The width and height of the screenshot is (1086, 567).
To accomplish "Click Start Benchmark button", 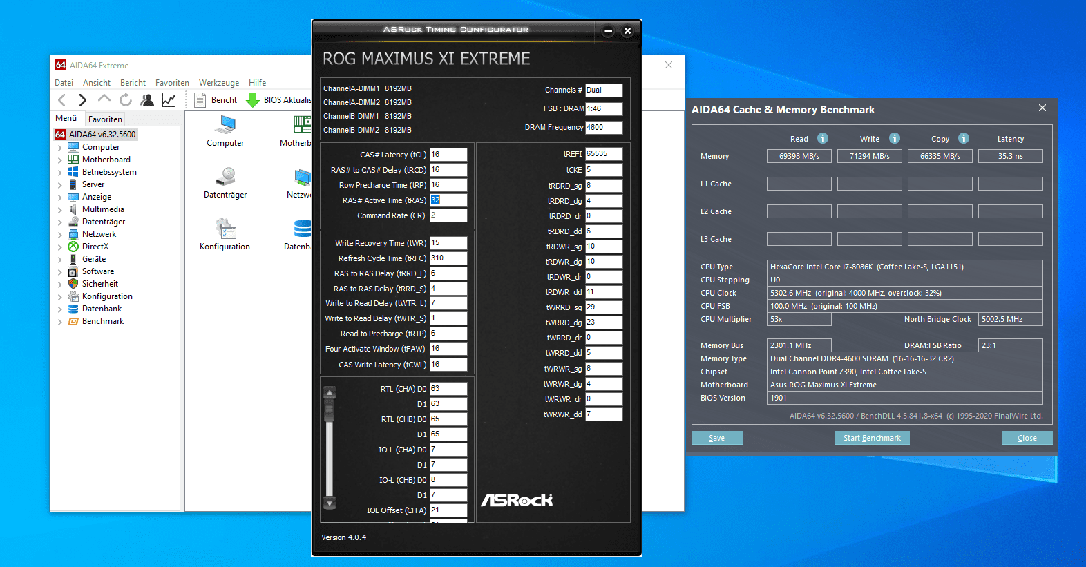I will 872,438.
